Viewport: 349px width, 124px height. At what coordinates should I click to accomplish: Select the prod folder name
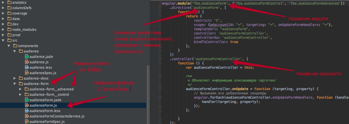(16, 35)
